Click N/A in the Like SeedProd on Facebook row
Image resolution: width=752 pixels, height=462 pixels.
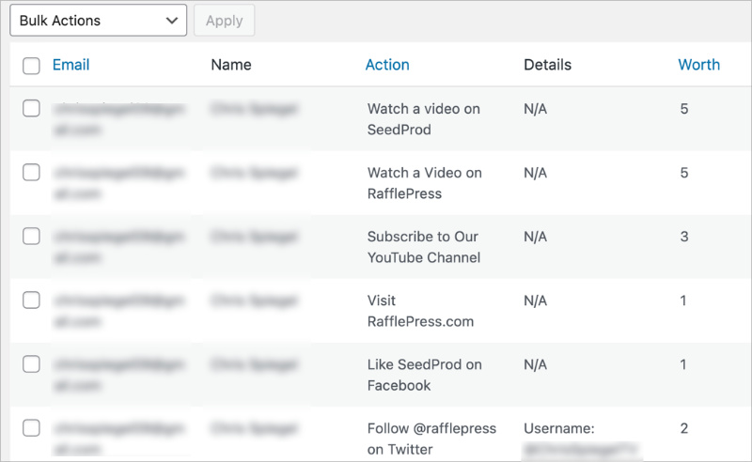tap(535, 364)
